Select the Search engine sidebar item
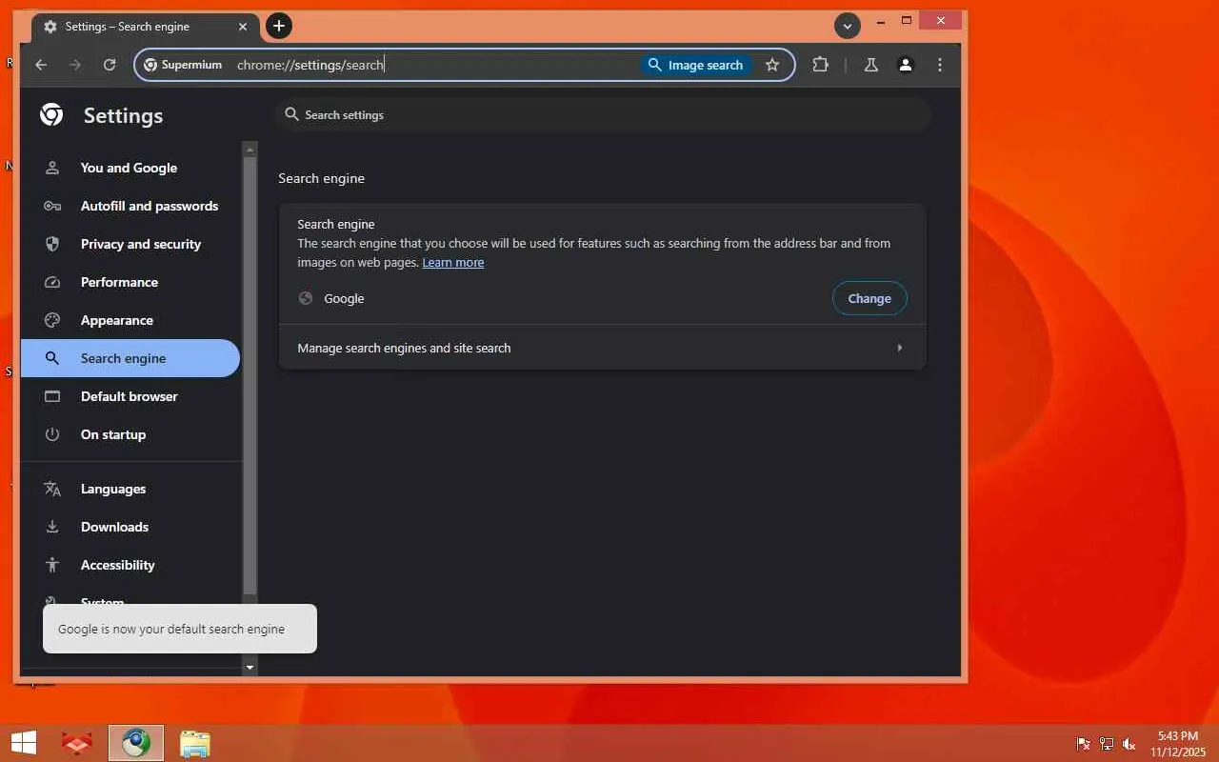 tap(130, 358)
